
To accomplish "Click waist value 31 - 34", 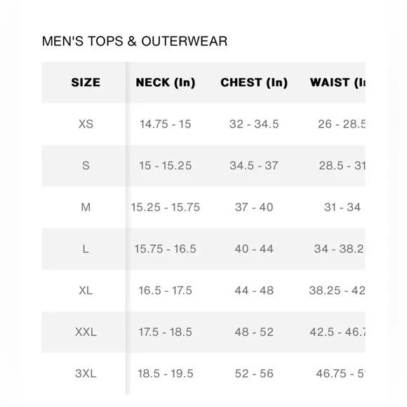I will point(342,207).
